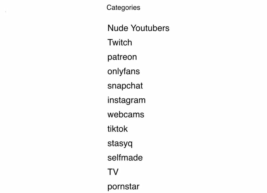267x193 pixels.
Task: Click the category directly under snapchat
Action: [126, 100]
